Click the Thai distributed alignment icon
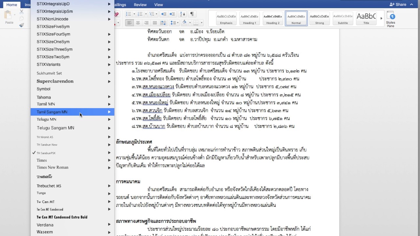This screenshot has width=420, height=236. (163, 23)
